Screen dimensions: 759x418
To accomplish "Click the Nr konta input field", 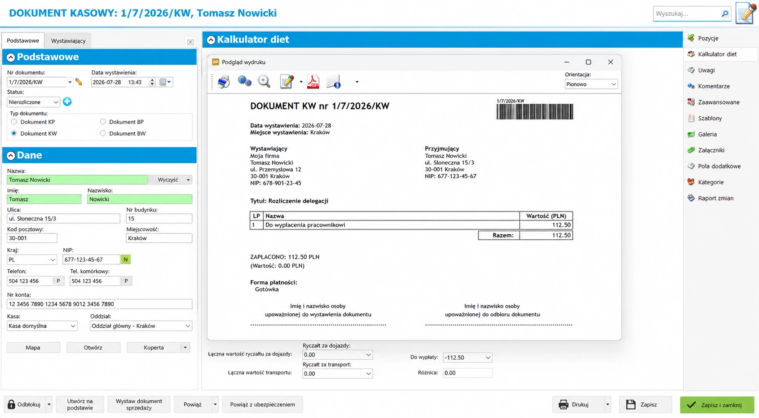I will (x=99, y=304).
